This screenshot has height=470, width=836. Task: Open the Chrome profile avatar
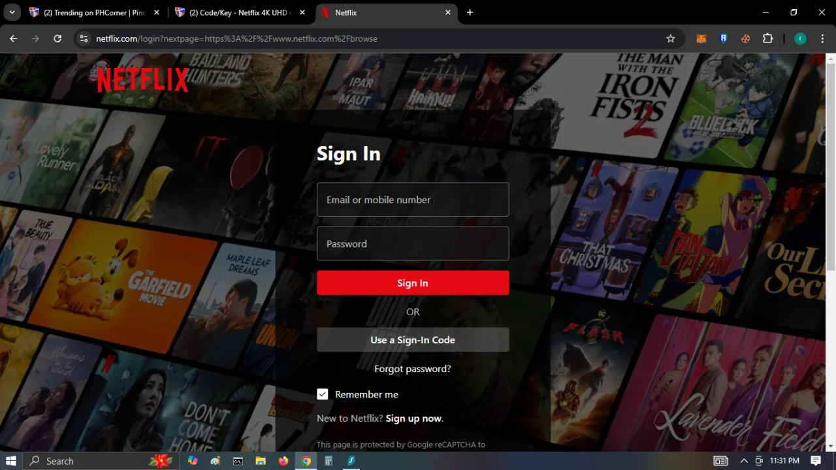pyautogui.click(x=800, y=39)
